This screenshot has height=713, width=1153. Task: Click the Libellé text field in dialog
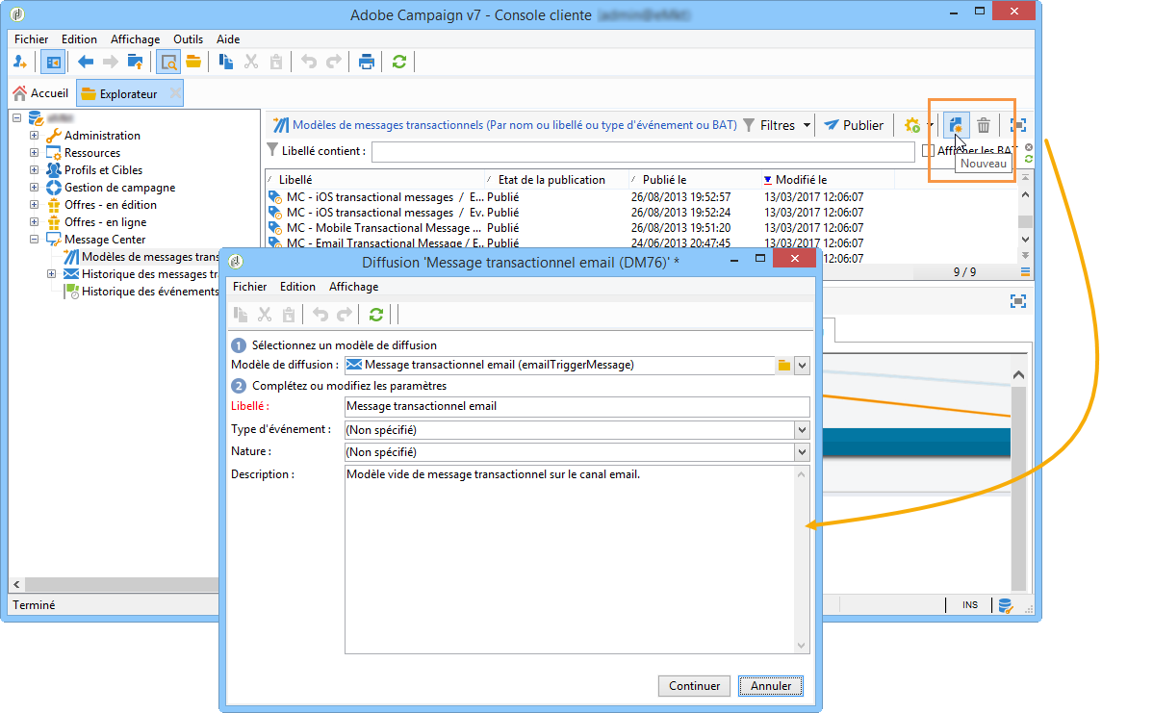pos(576,406)
